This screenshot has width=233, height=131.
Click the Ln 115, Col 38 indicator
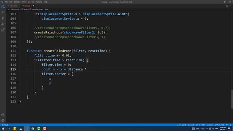[x=181, y=125]
